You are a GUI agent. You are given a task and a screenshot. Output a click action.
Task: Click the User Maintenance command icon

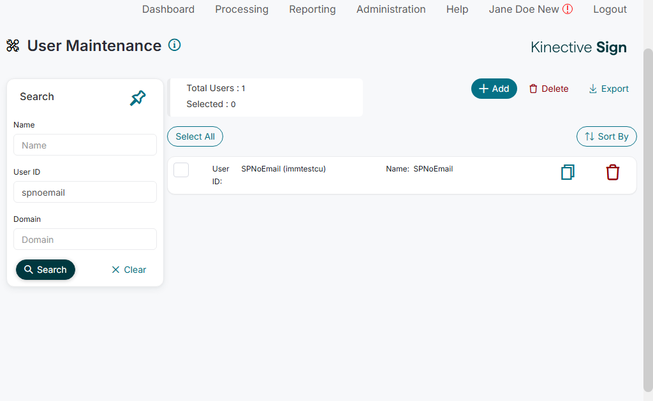[13, 46]
